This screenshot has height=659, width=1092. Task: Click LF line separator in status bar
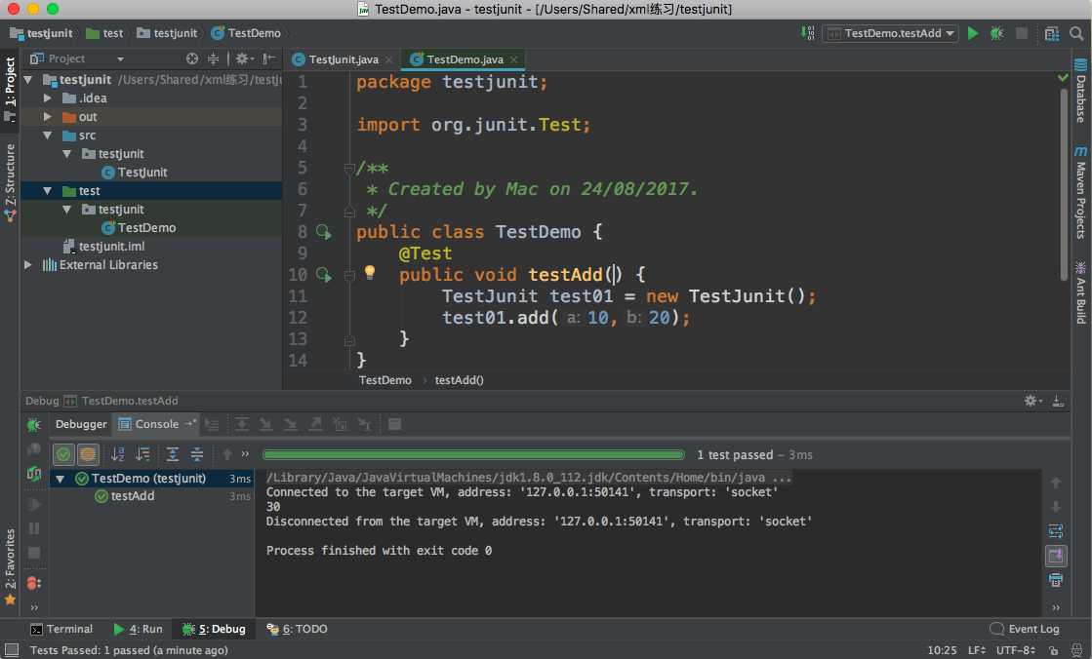tap(977, 650)
